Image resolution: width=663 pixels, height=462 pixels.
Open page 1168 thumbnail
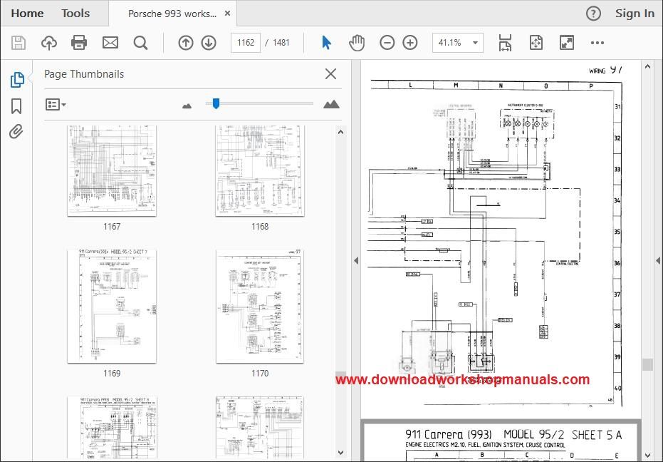260,170
